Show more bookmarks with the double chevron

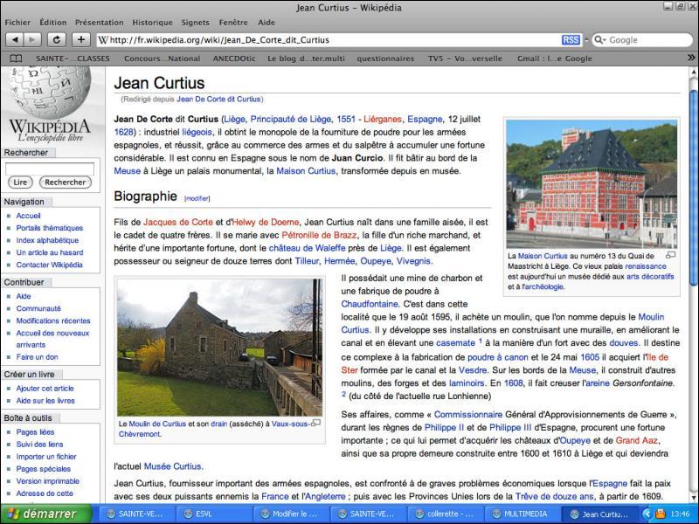(691, 58)
